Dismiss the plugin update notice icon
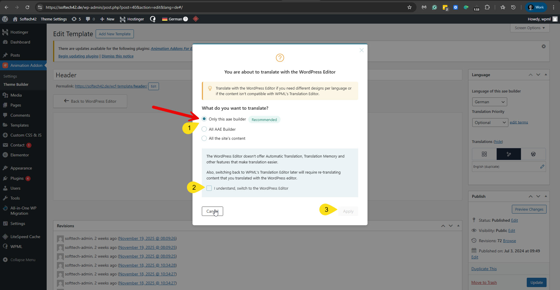Viewport: 560px width, 290px height. pyautogui.click(x=544, y=46)
